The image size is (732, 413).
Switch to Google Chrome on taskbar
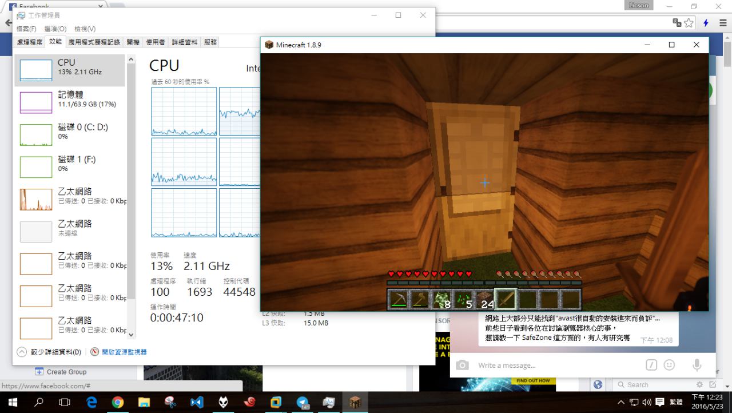118,402
